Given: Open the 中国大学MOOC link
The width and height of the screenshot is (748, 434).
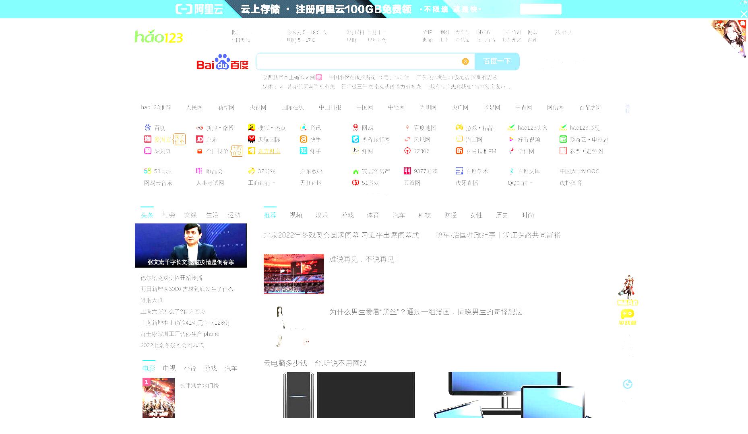Looking at the screenshot, I should click(x=579, y=171).
